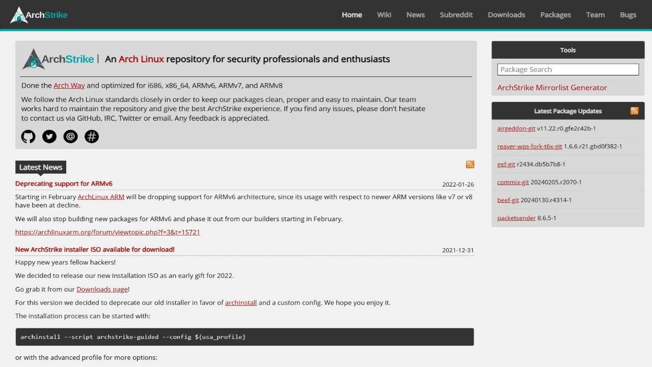
Task: Click the Tools panel header
Action: [x=568, y=50]
